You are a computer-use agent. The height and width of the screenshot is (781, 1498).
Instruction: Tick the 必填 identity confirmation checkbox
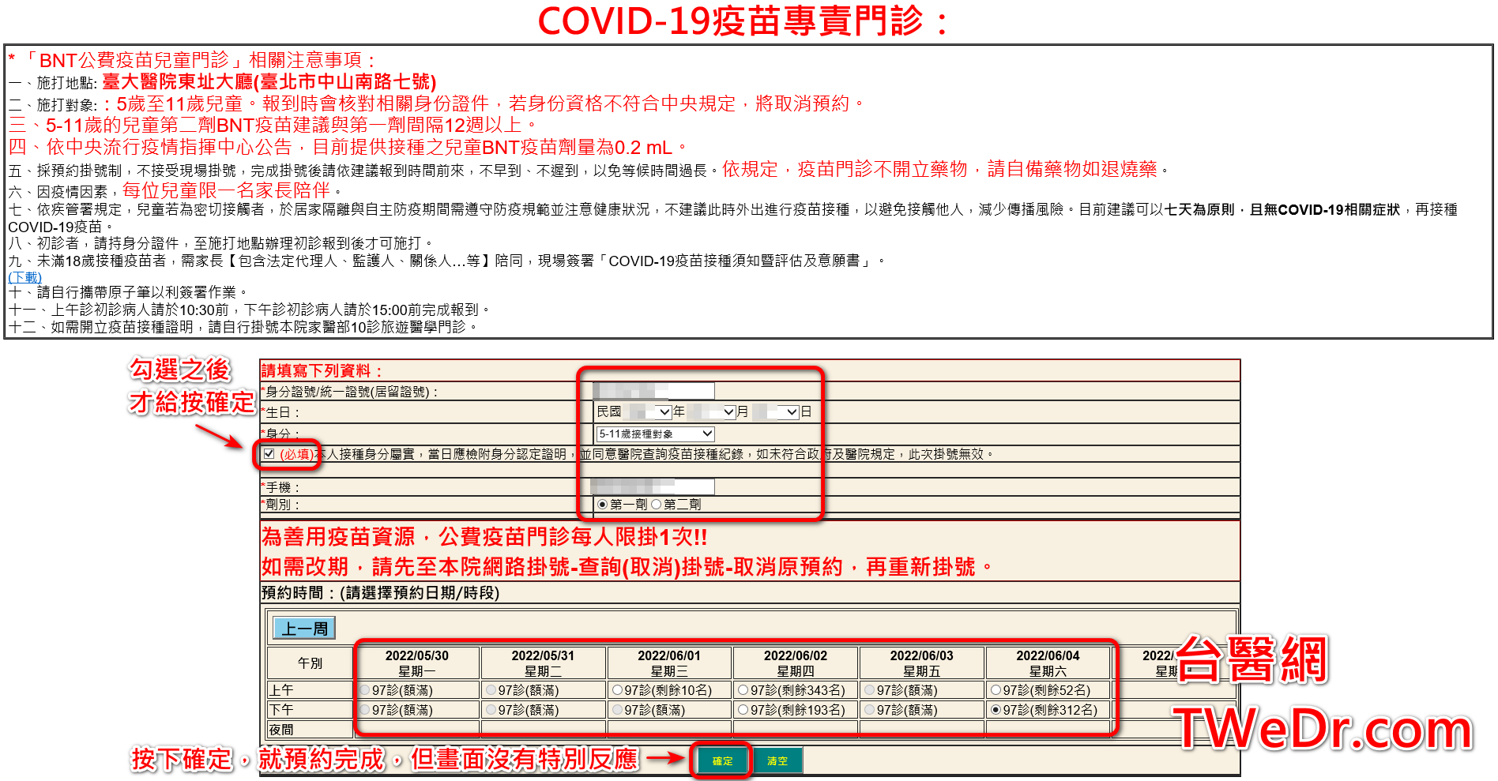269,454
